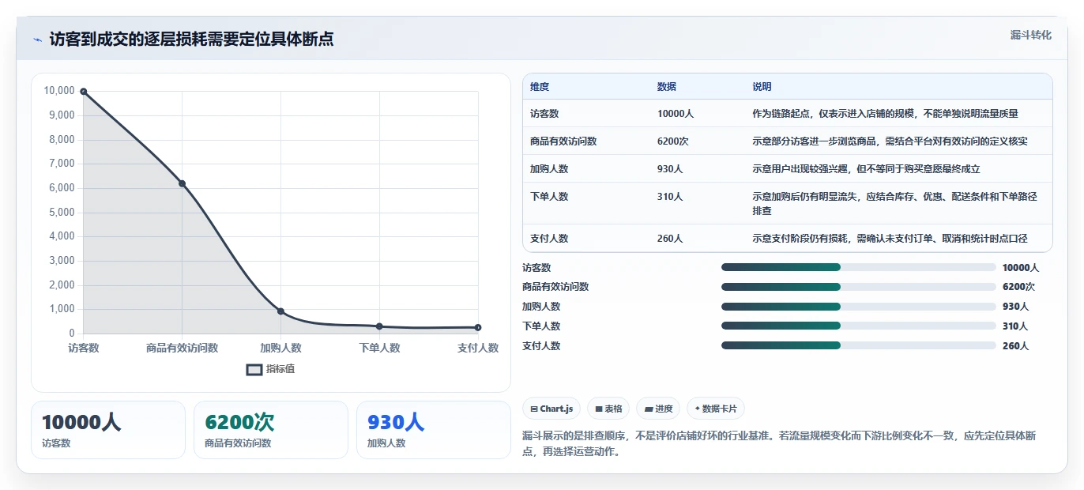This screenshot has width=1084, height=490.
Task: Click the 加购人数 cell in the table's 维度 column
Action: 549,169
